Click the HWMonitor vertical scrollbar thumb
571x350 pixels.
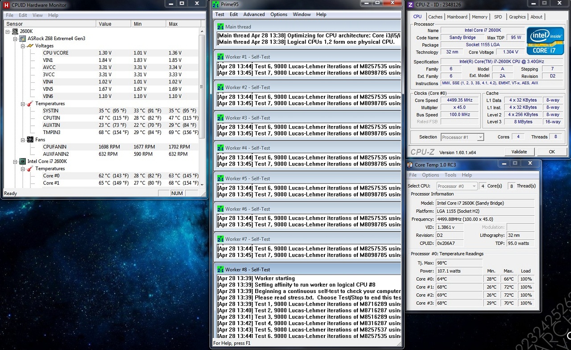click(202, 86)
